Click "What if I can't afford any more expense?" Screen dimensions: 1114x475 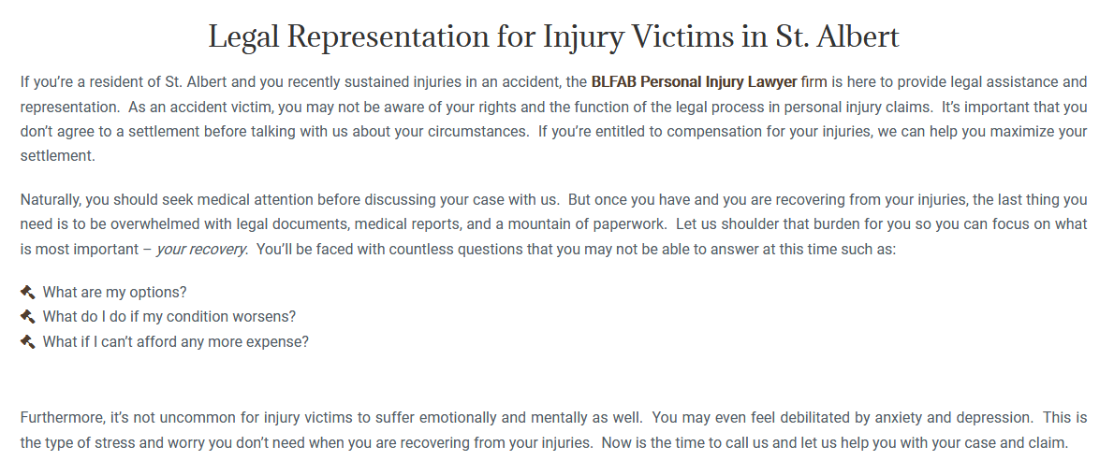[175, 341]
